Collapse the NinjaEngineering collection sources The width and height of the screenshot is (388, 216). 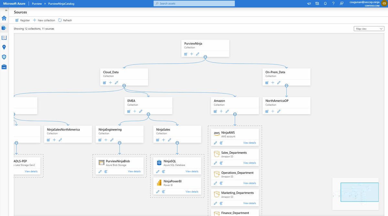[x=119, y=143]
